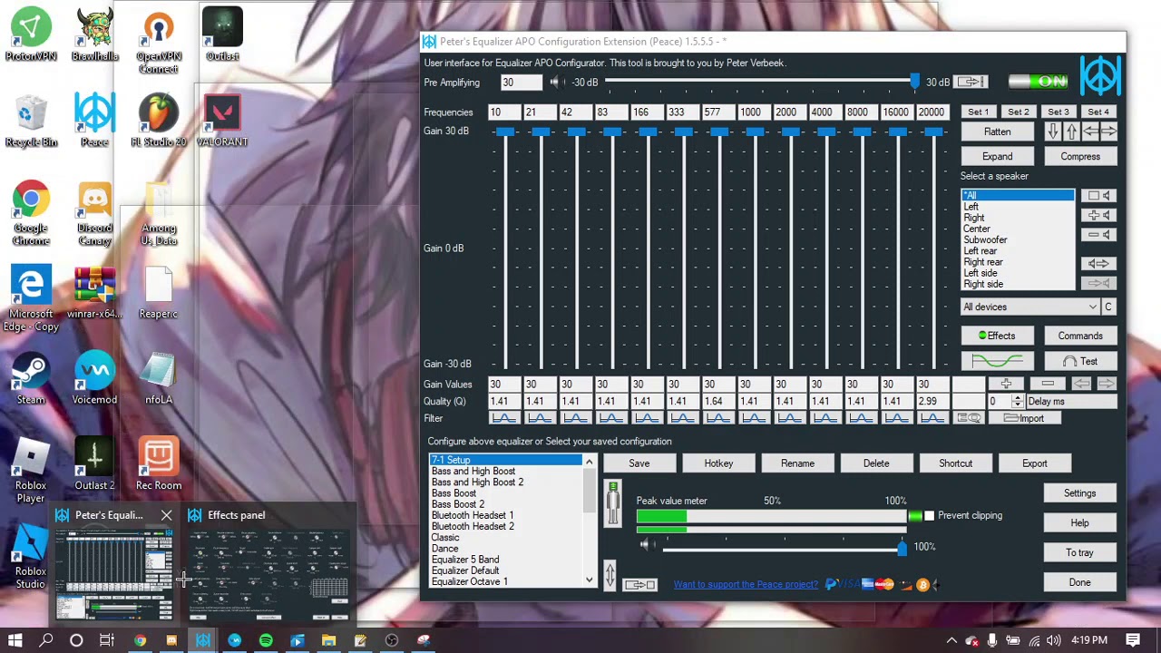
Task: Open the Peace project support link
Action: tap(746, 585)
